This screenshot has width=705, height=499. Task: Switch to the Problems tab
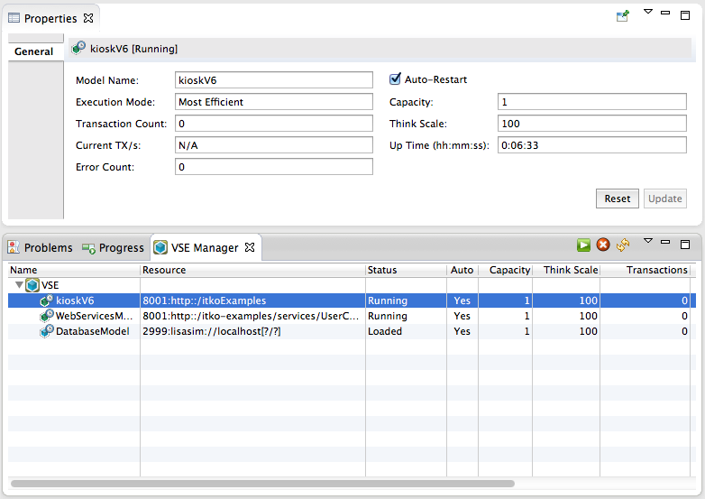click(41, 247)
